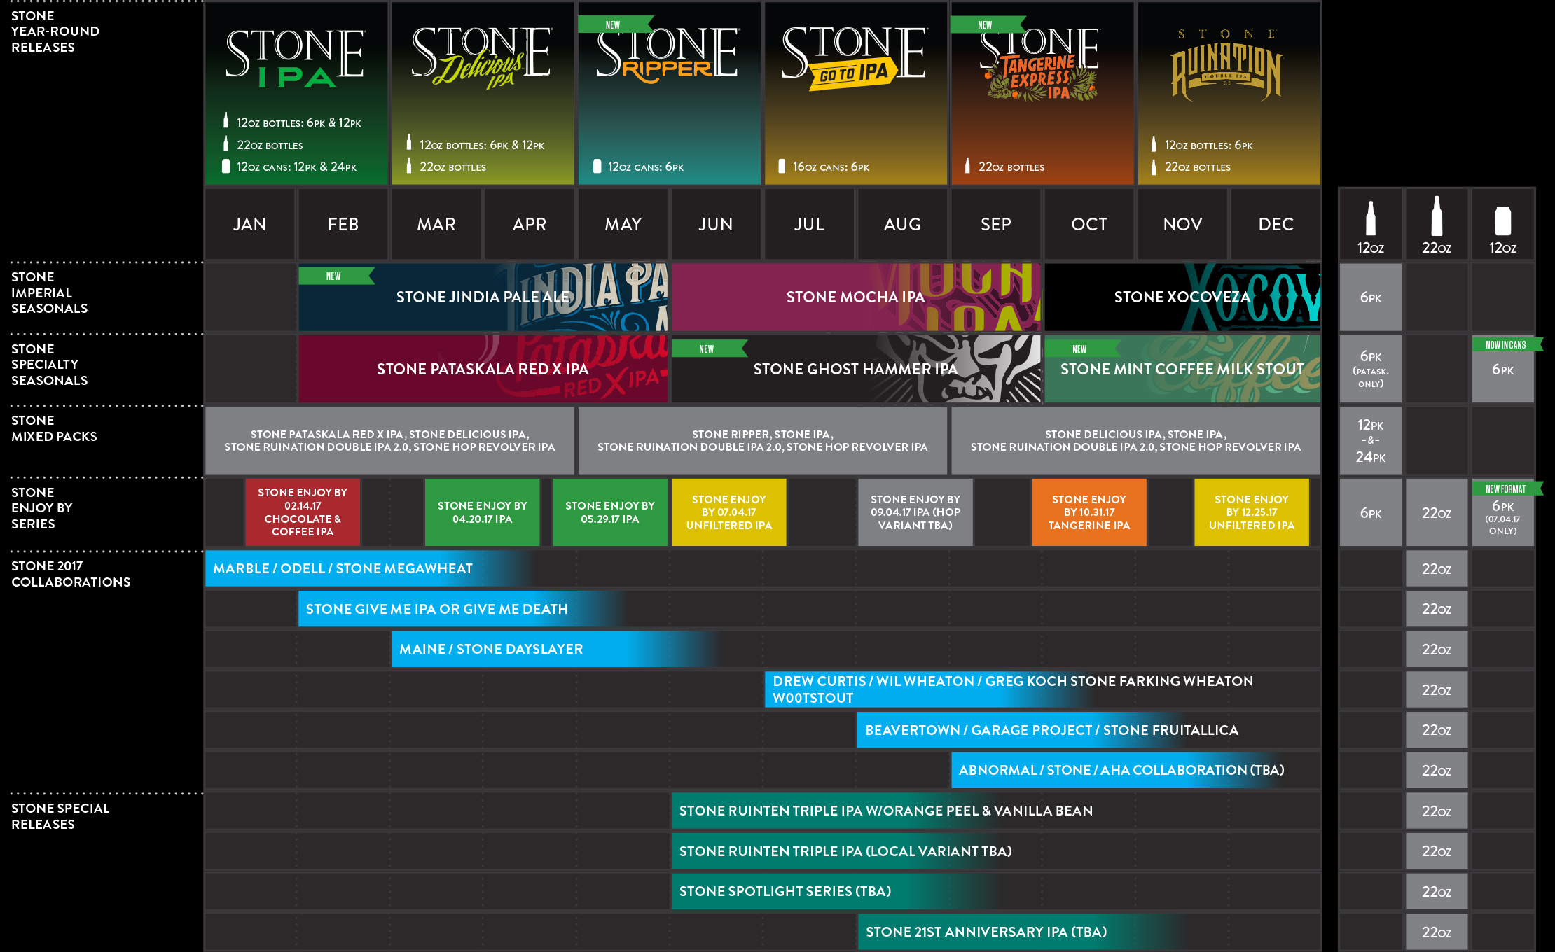This screenshot has height=952, width=1555.
Task: Click the Now In Cans 6pk cell
Action: point(1502,370)
